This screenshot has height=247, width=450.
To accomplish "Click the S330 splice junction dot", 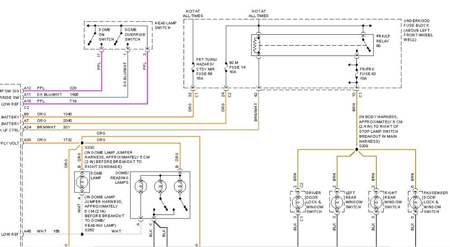I will [82, 147].
